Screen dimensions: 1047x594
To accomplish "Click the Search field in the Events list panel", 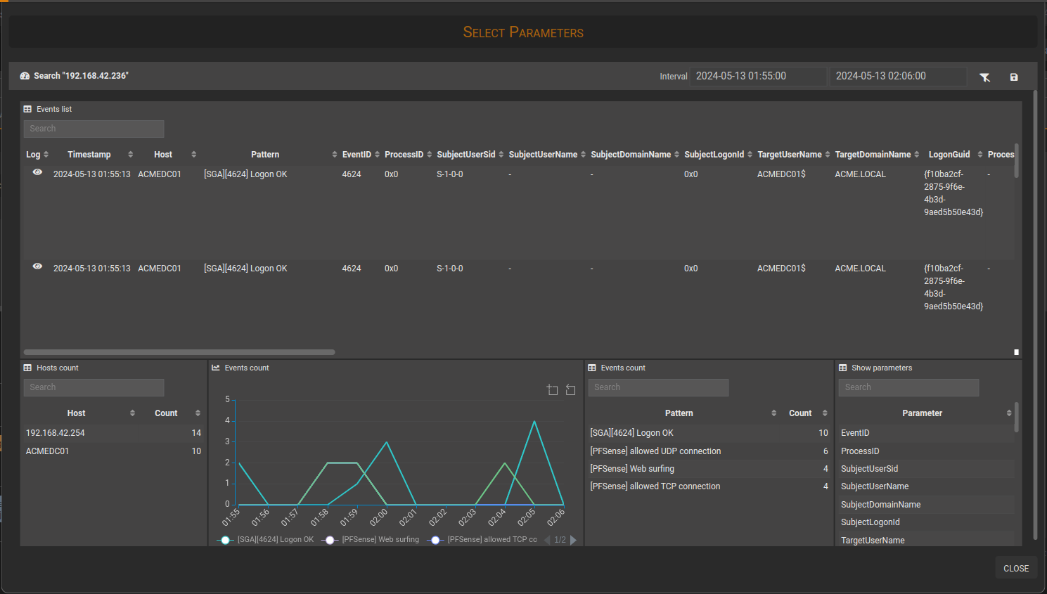I will (94, 129).
